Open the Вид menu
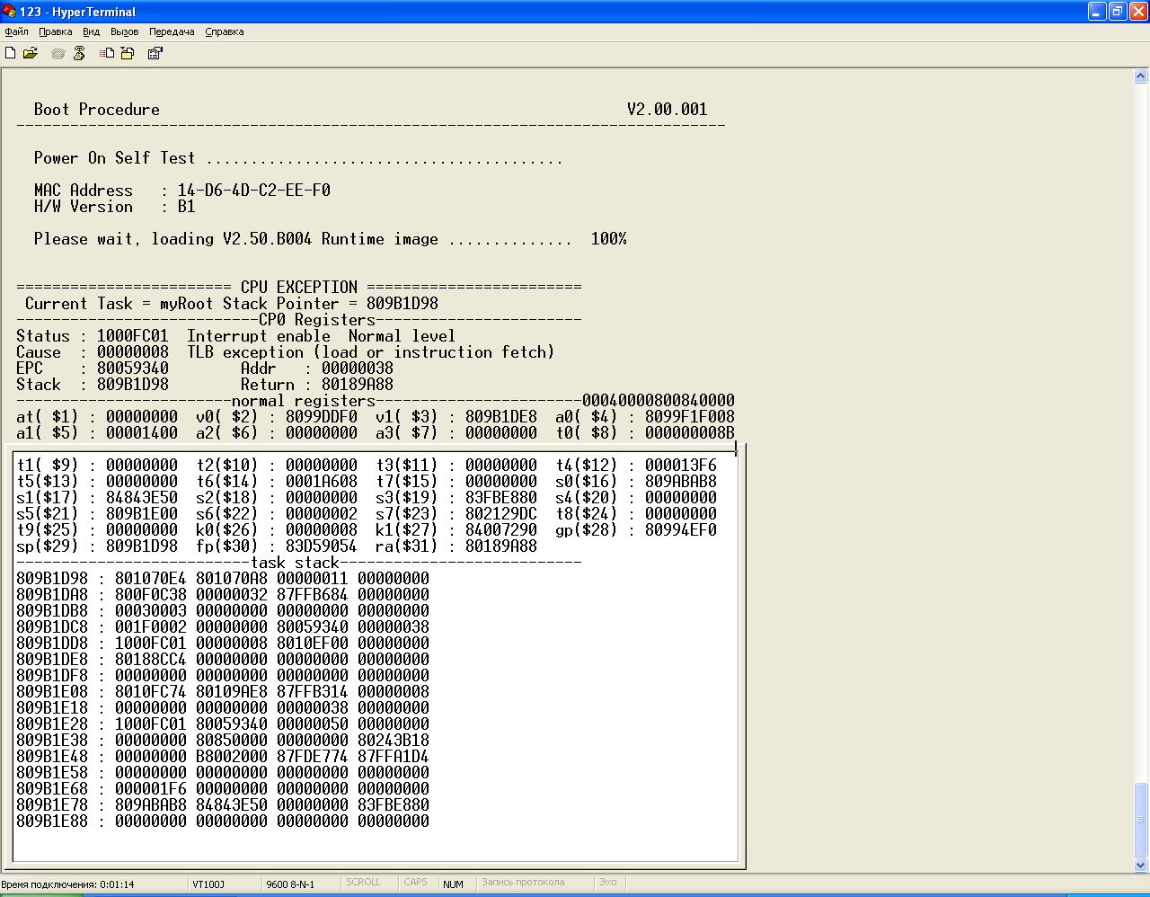Image resolution: width=1150 pixels, height=897 pixels. click(91, 31)
